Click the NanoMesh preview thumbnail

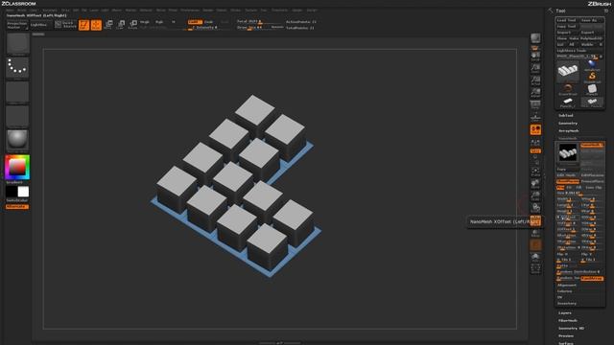tap(568, 151)
